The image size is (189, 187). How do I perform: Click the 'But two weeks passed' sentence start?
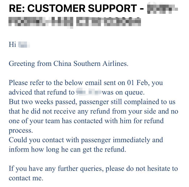pyautogui.click(x=43, y=102)
